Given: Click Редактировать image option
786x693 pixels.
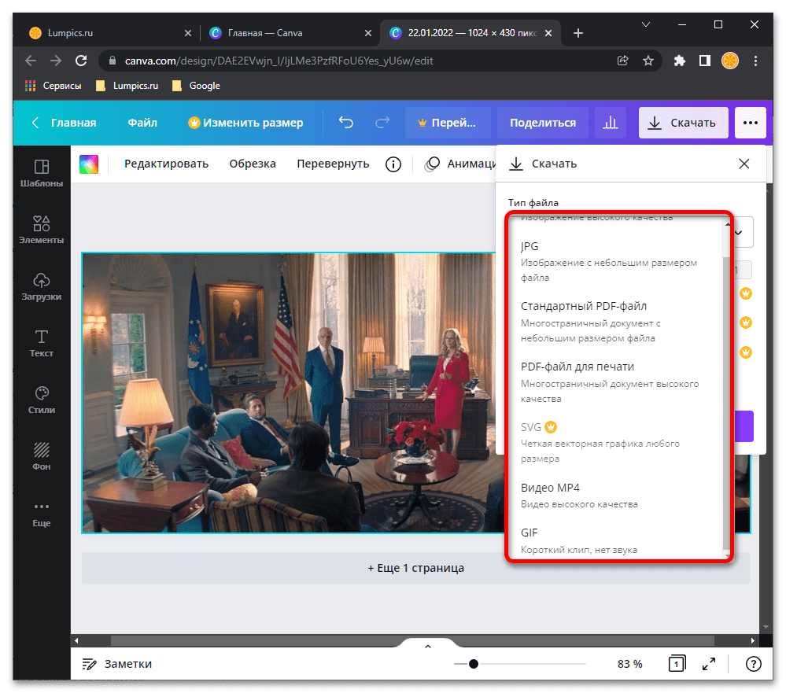Looking at the screenshot, I should click(x=167, y=164).
